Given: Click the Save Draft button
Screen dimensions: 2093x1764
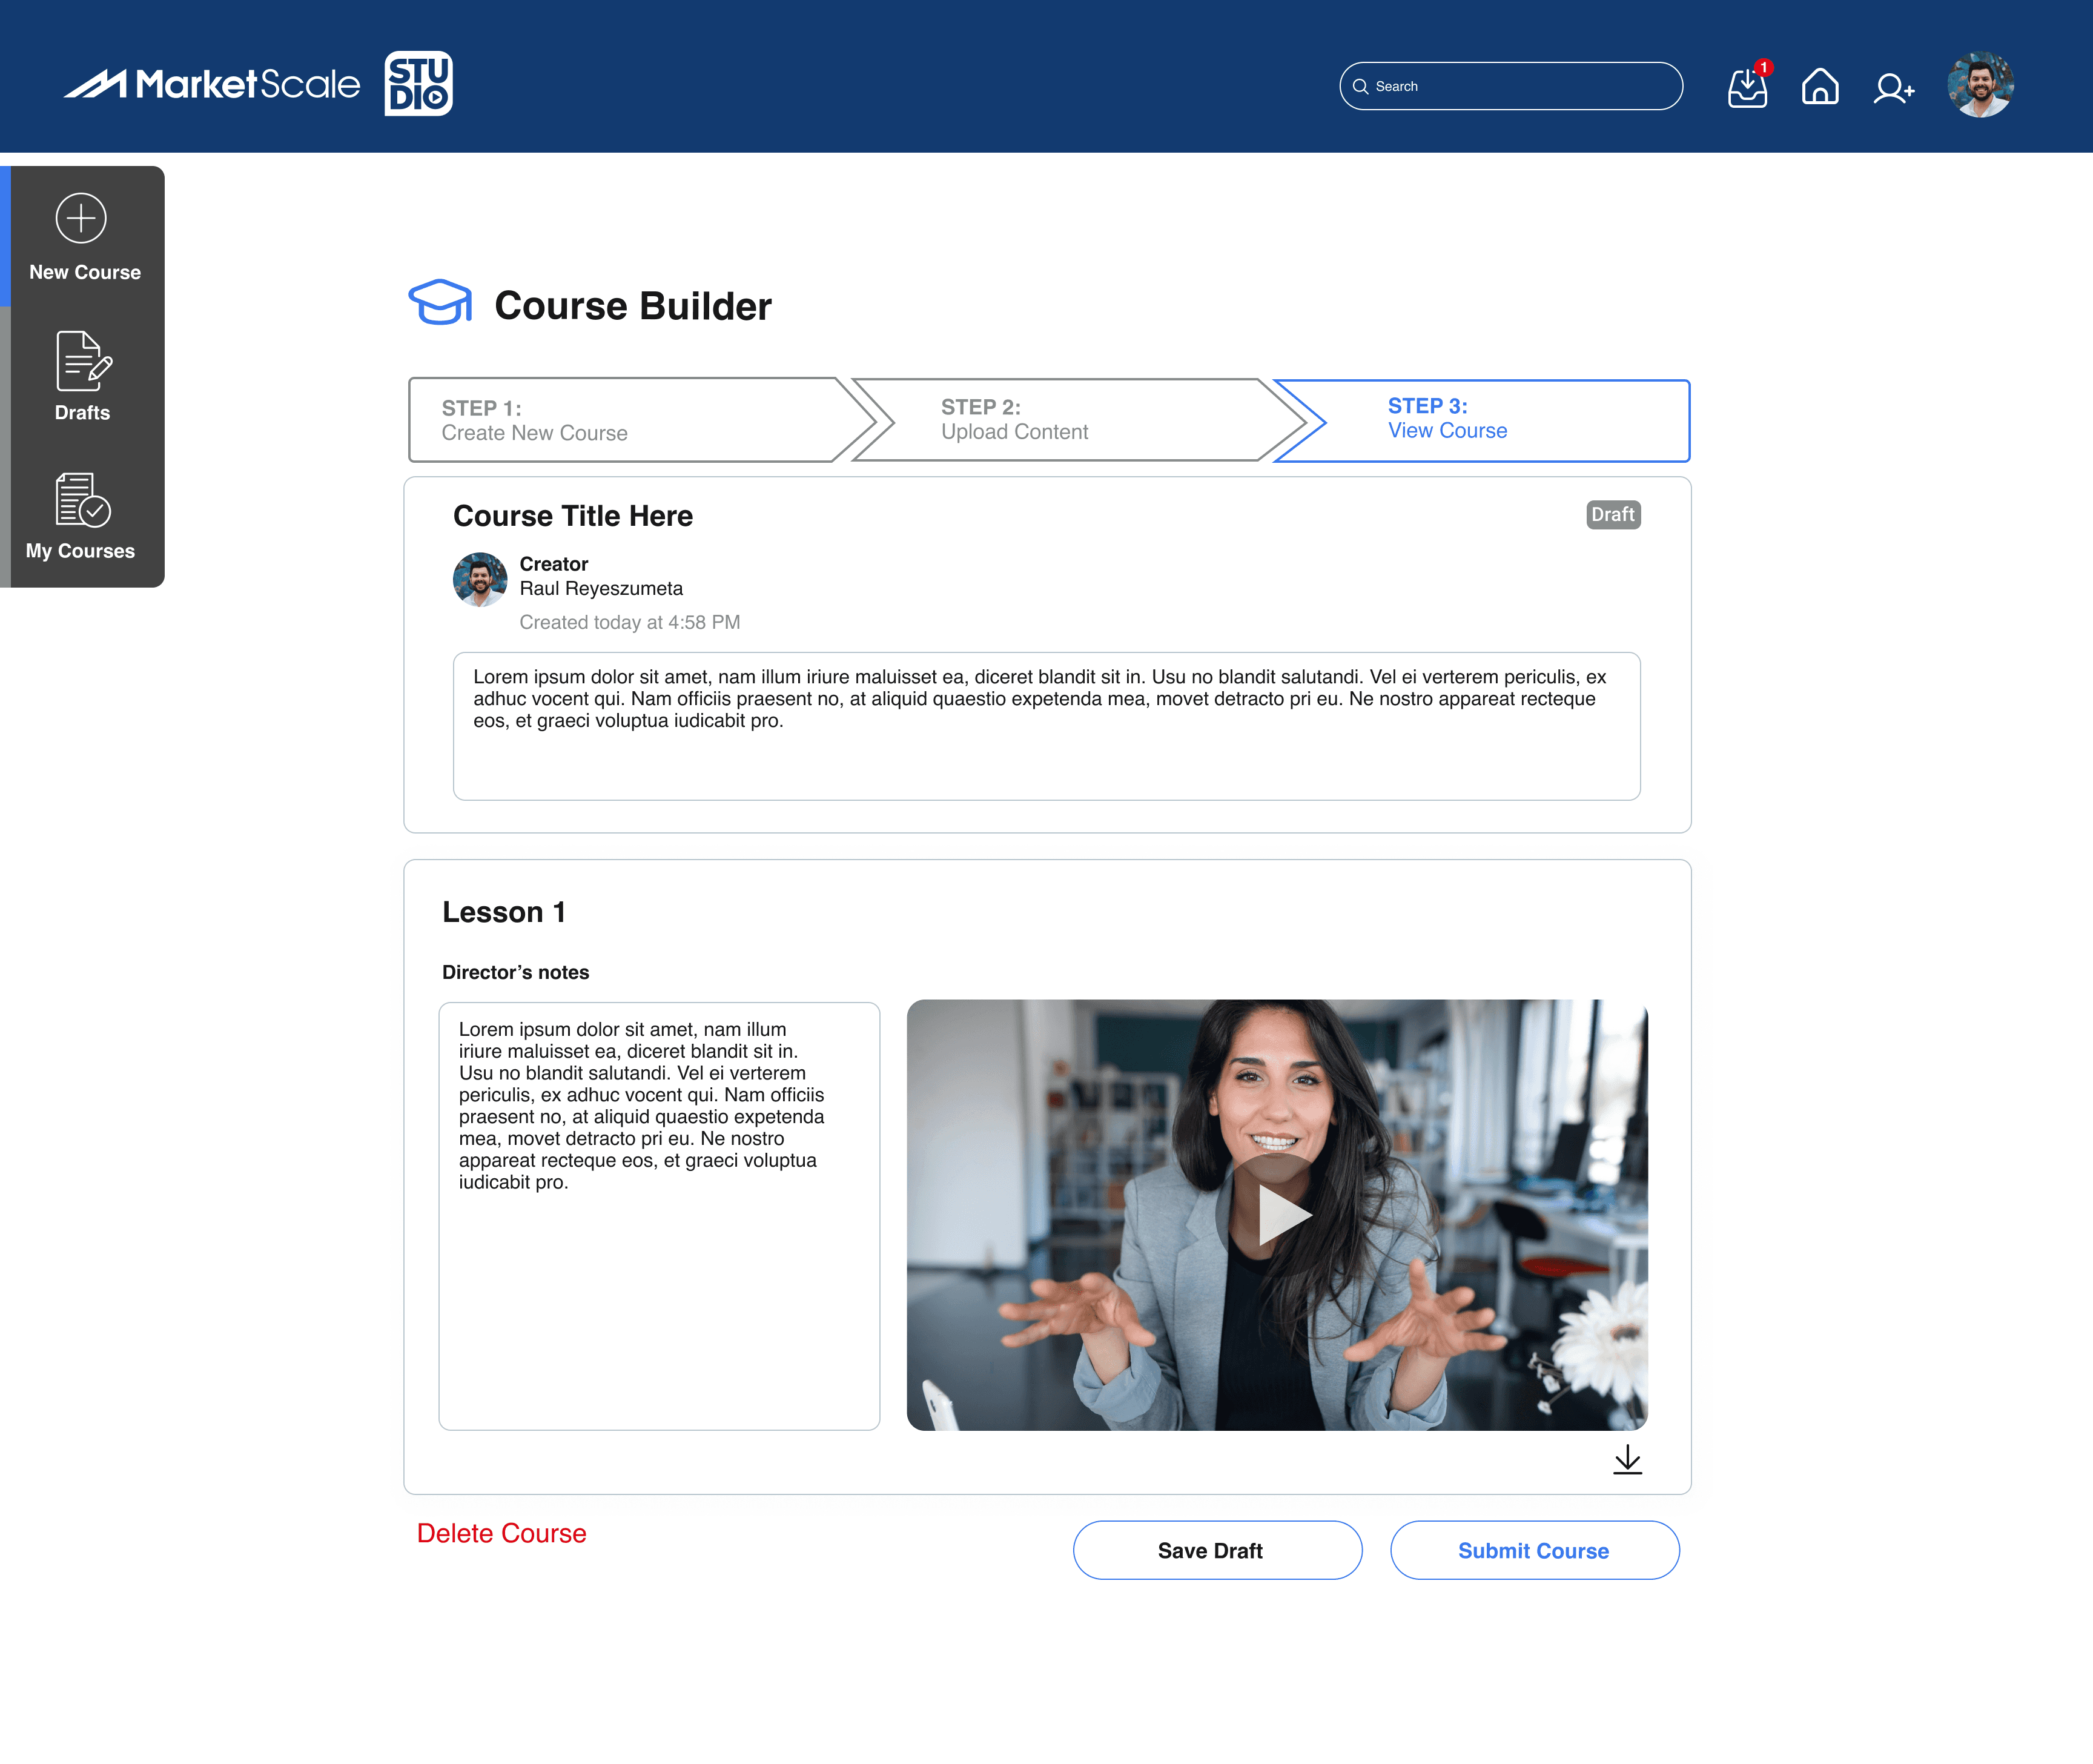Looking at the screenshot, I should point(1217,1550).
